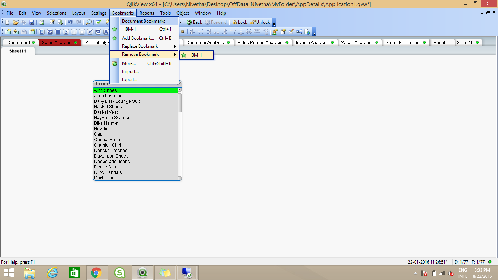Choose Add Bookmark from the menu

click(144, 38)
